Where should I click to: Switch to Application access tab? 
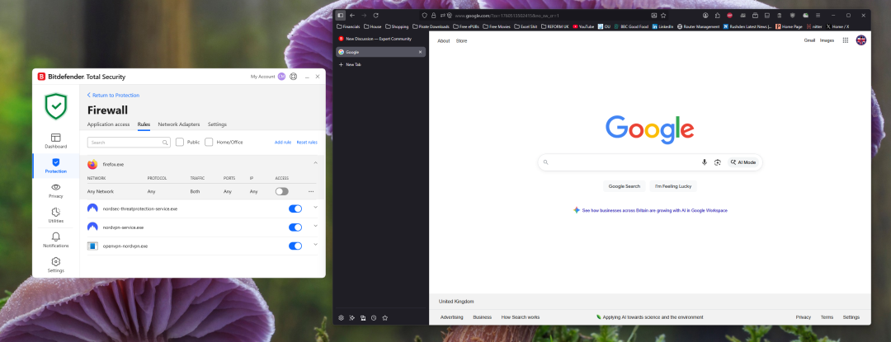[x=108, y=124]
